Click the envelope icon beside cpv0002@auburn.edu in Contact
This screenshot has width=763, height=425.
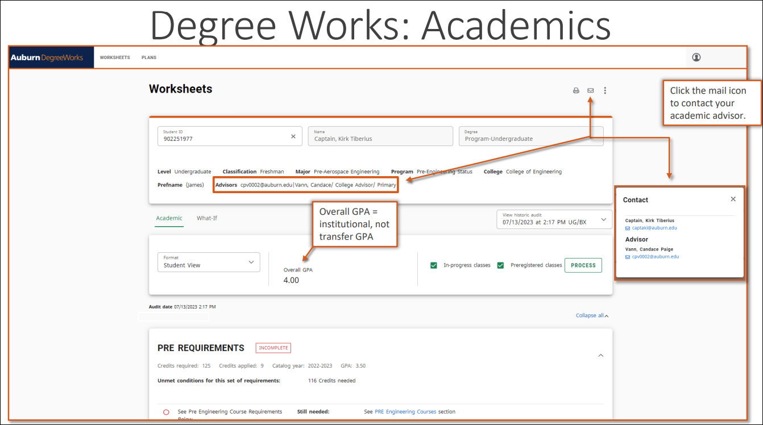628,256
